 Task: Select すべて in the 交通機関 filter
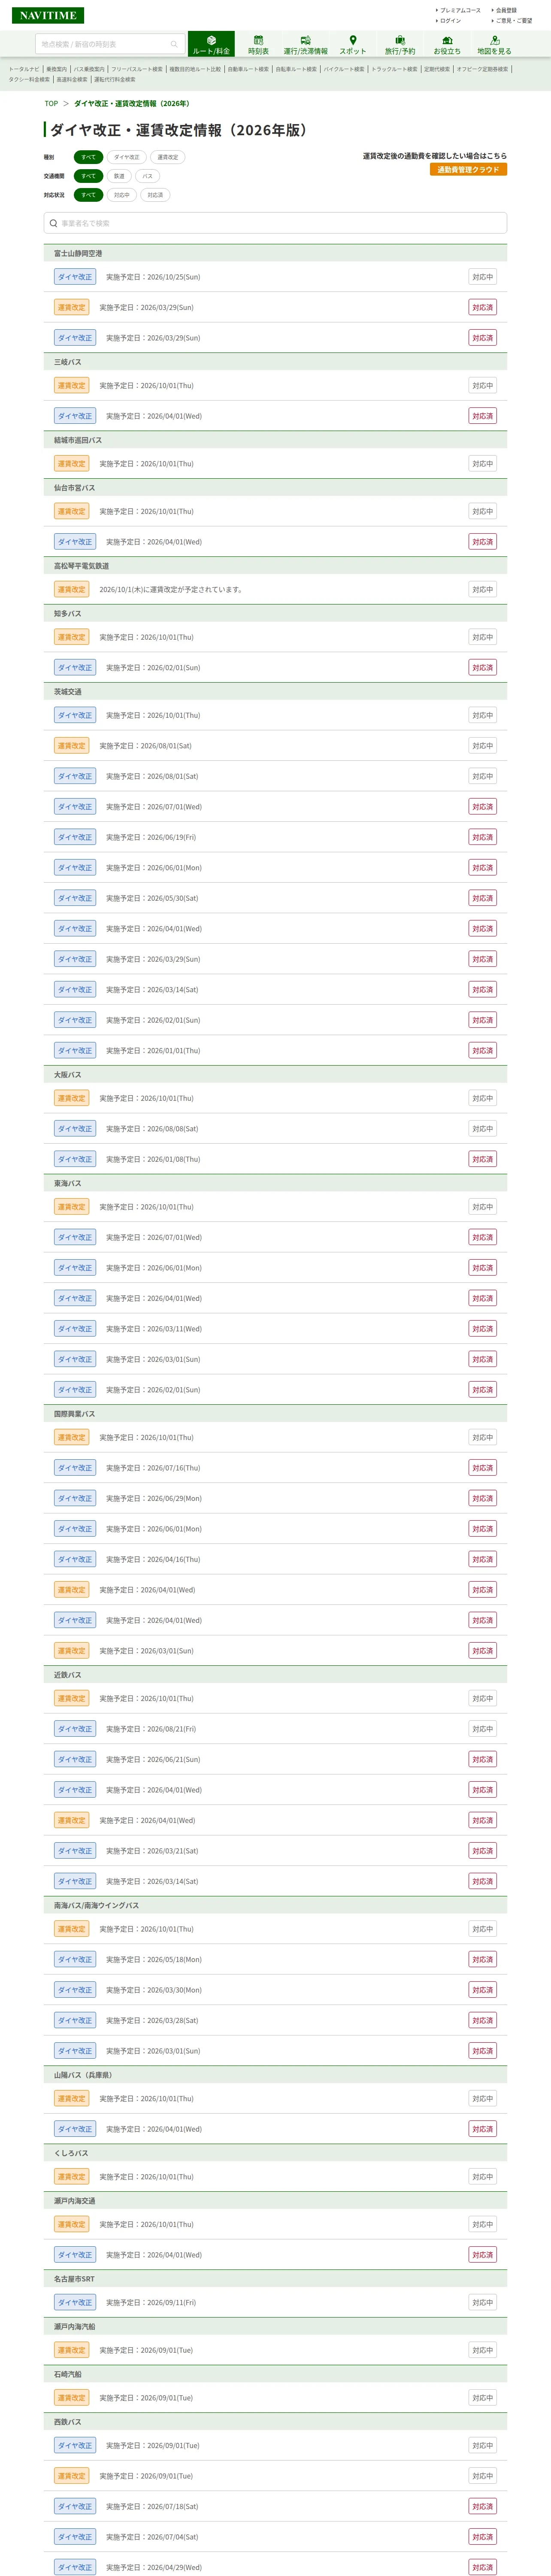pyautogui.click(x=88, y=176)
